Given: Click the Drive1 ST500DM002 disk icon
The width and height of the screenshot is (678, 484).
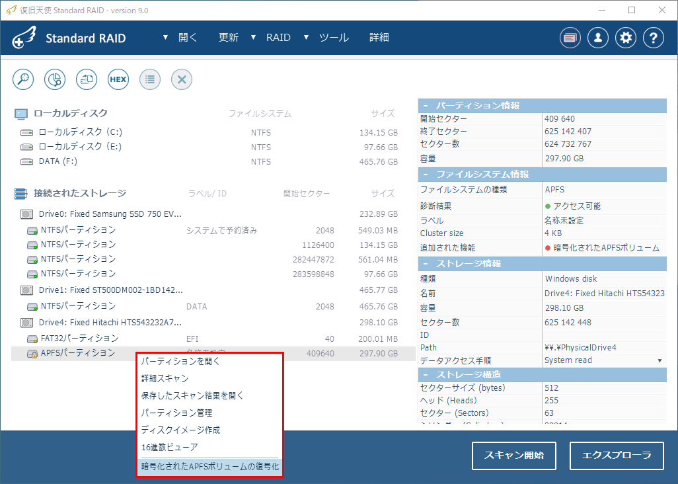Looking at the screenshot, I should point(27,290).
